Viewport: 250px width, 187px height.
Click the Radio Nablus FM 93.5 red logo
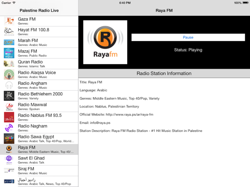pyautogui.click(x=9, y=117)
